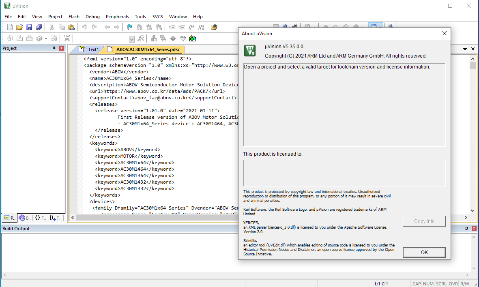Indent selected lines icon

tap(172, 27)
